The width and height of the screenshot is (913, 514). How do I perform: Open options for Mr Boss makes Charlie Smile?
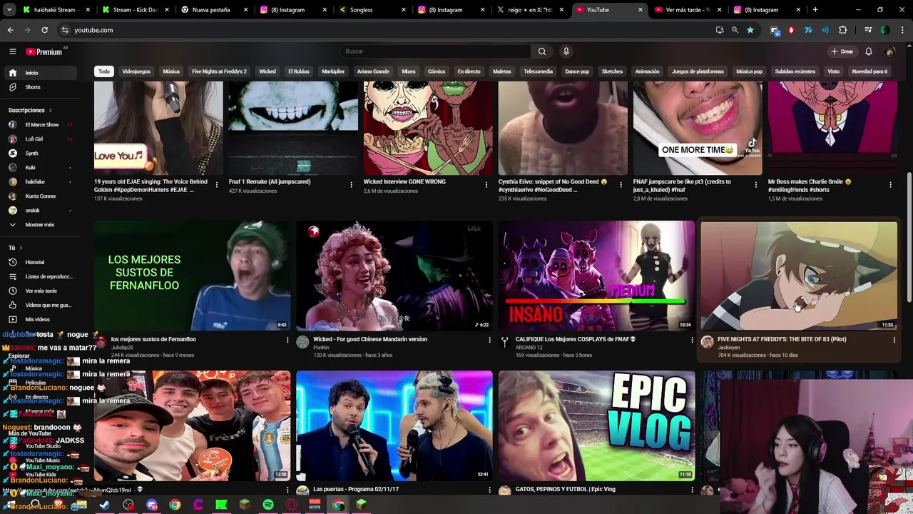[890, 185]
